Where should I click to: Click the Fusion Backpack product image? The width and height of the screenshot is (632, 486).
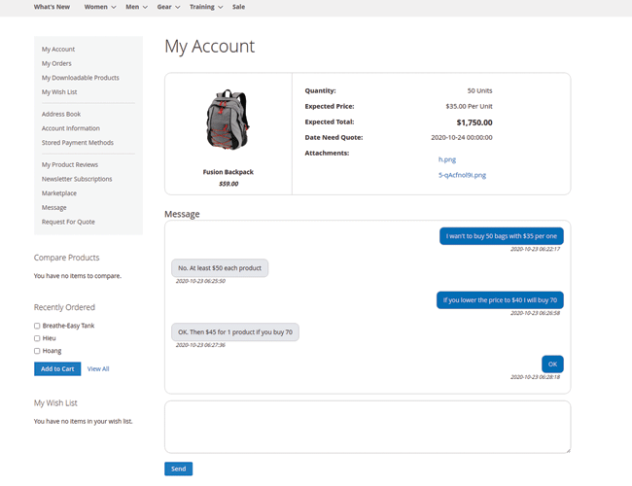(228, 121)
